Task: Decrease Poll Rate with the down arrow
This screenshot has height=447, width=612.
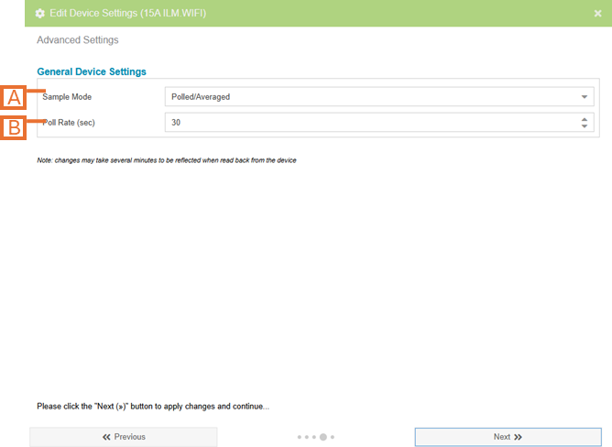Action: (x=585, y=126)
